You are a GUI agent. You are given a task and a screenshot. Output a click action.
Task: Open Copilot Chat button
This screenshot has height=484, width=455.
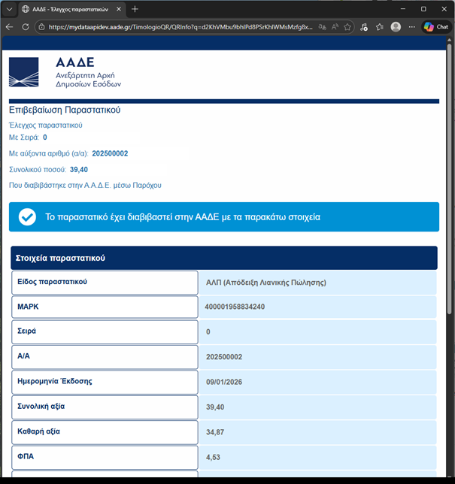coord(436,27)
